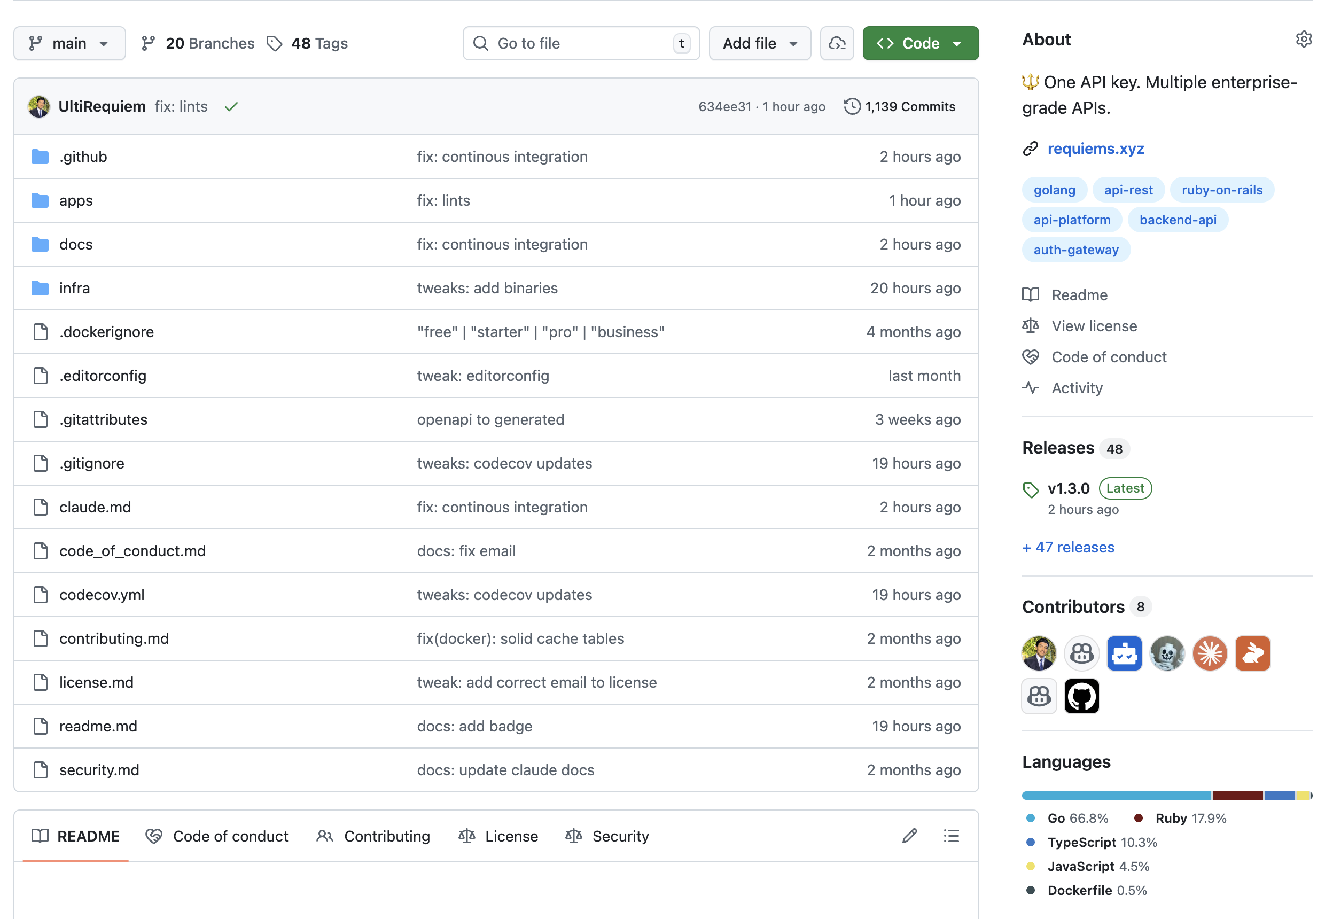1325x919 pixels.
Task: Open the README outline list icon
Action: pos(952,836)
